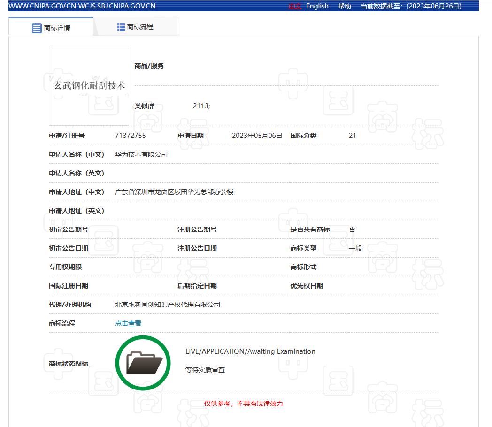Select similar group value 2113;
This screenshot has width=492, height=427.
[x=201, y=106]
